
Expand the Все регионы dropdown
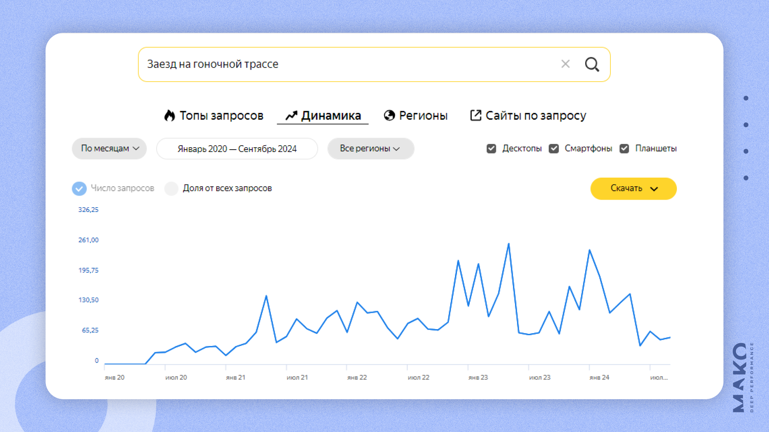(x=370, y=149)
